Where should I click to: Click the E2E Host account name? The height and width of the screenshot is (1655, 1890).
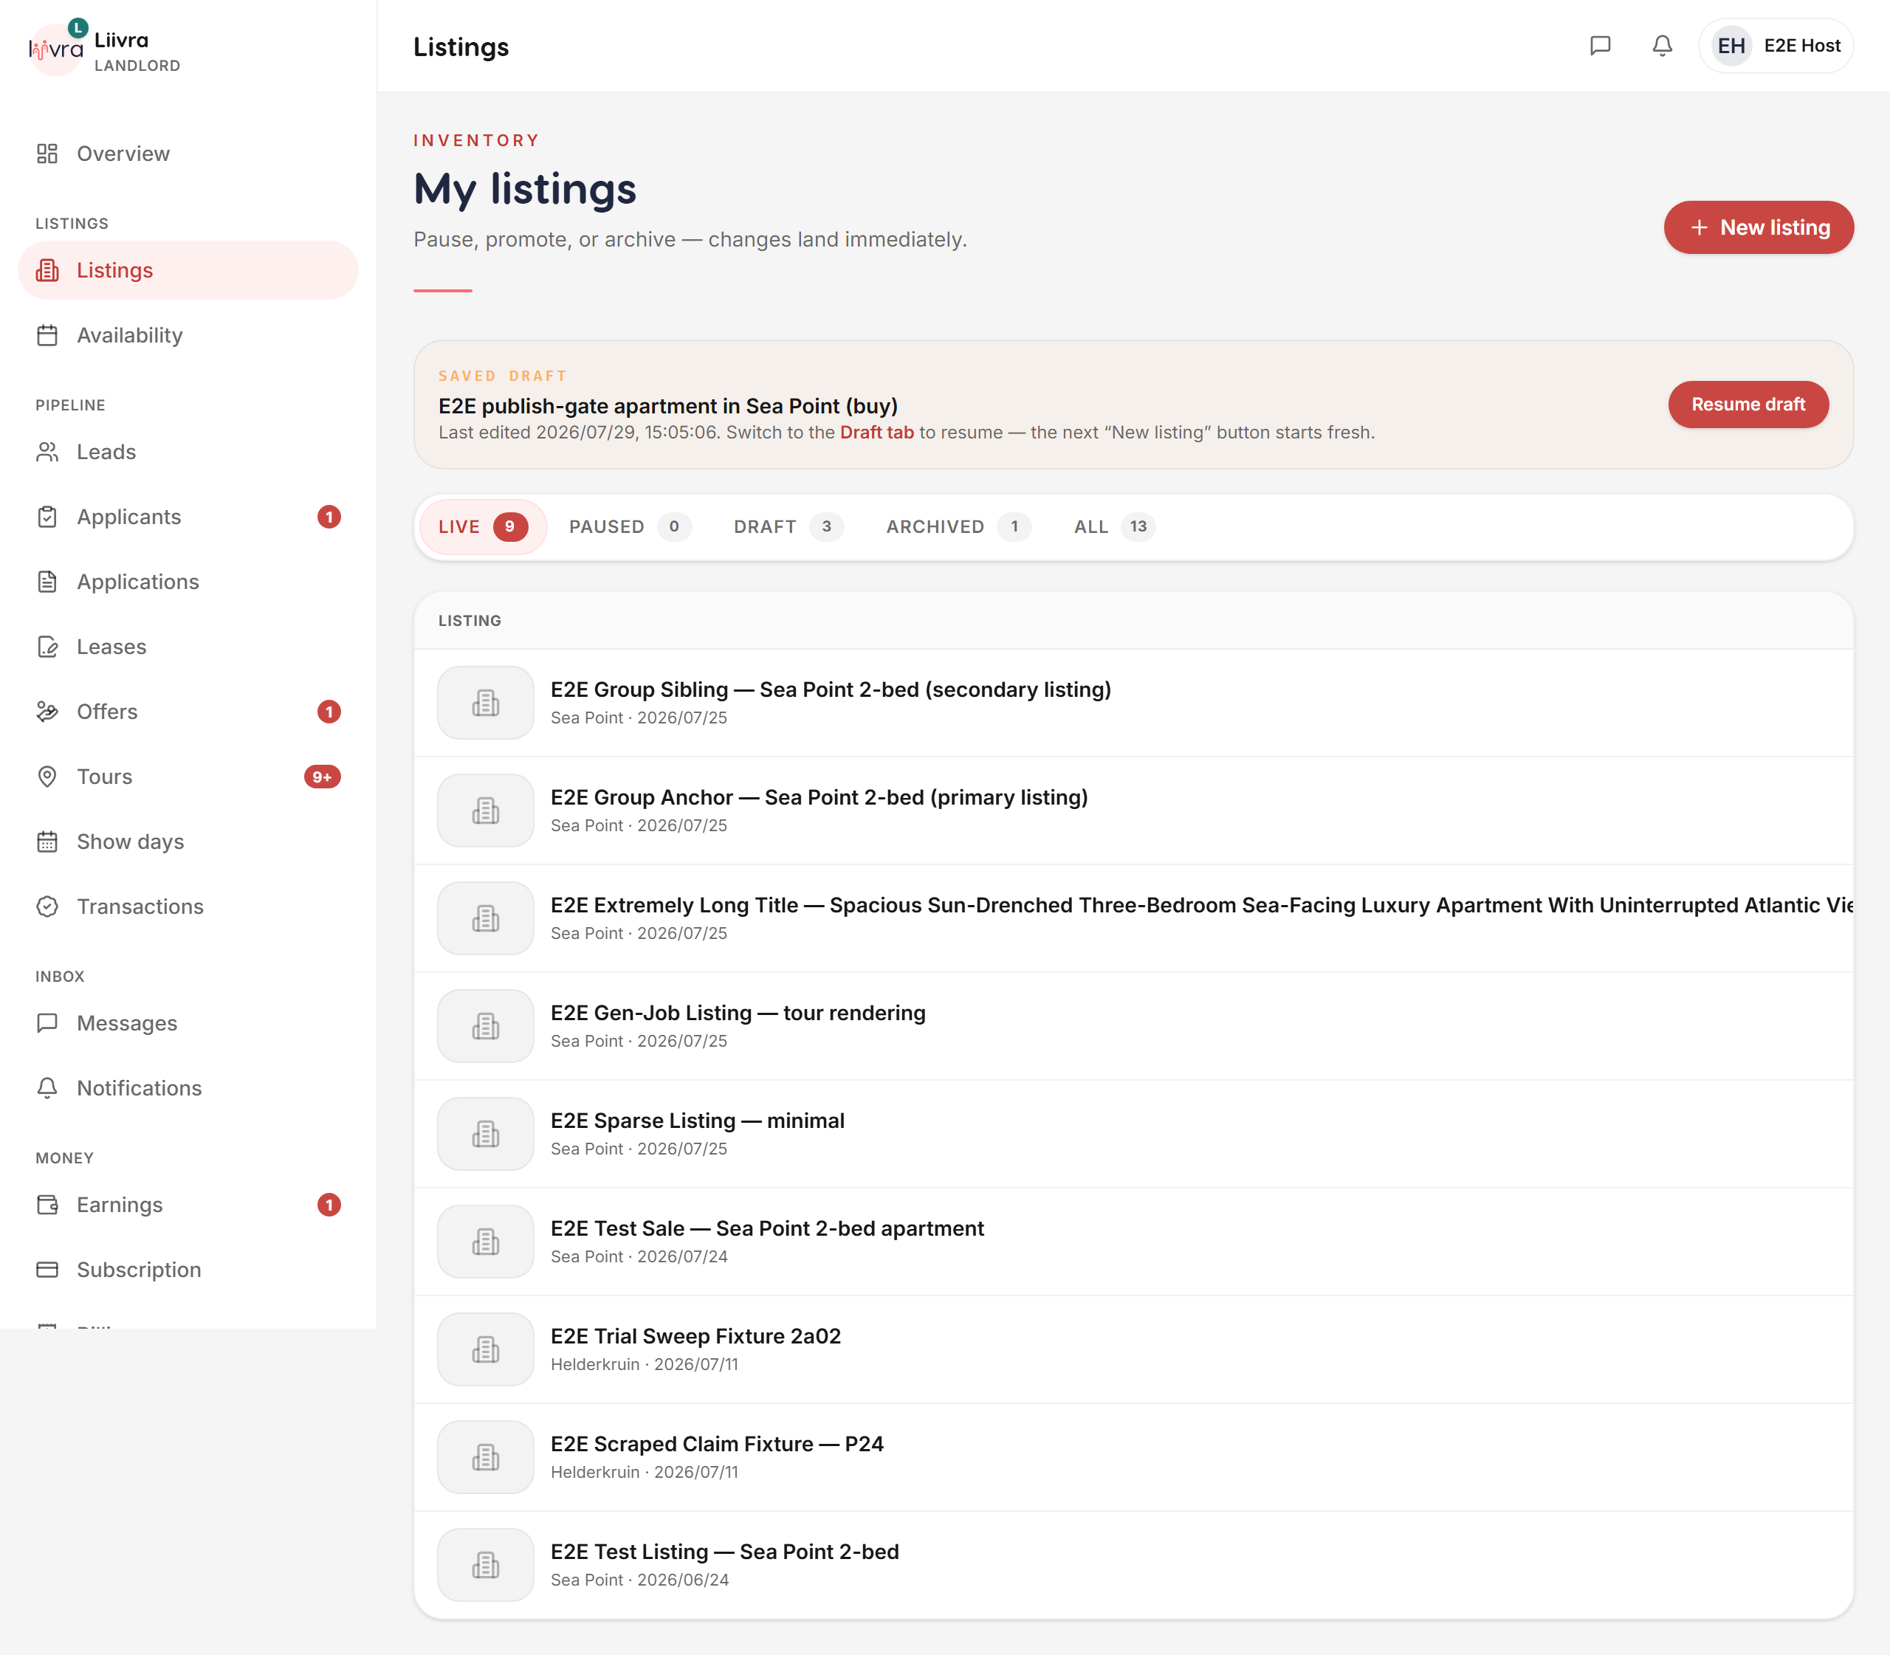1801,45
